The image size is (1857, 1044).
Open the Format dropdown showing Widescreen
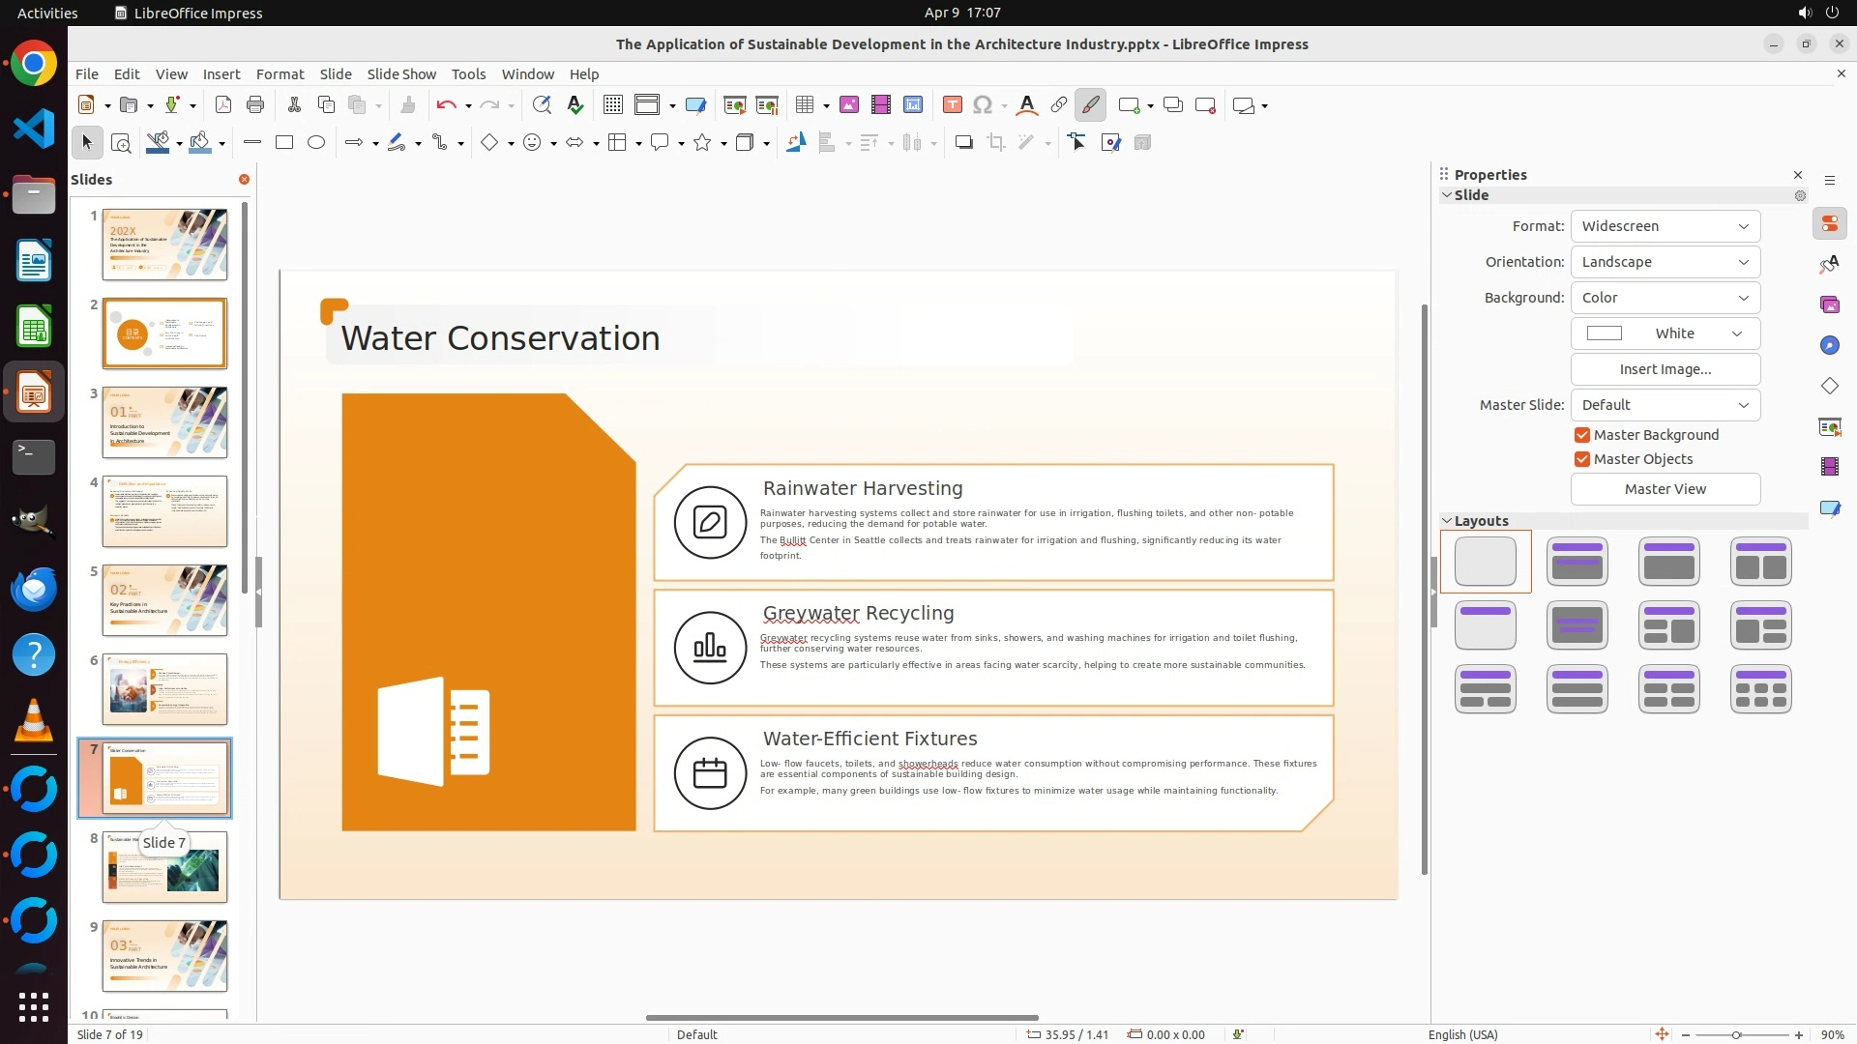pos(1665,226)
